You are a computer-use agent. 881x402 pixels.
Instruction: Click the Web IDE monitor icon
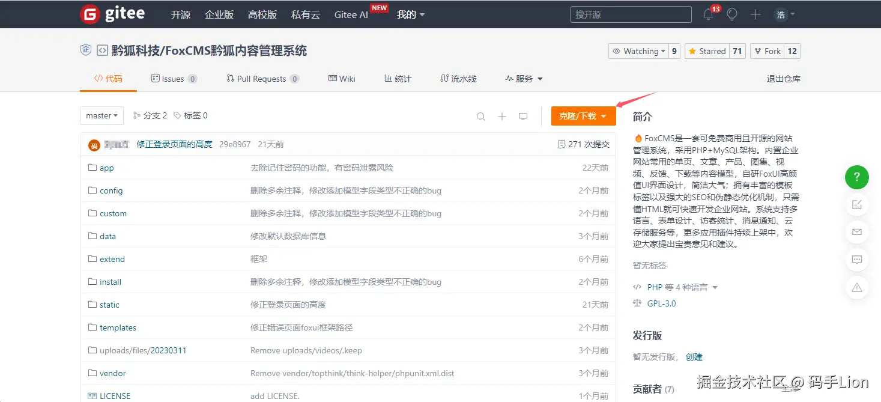(x=523, y=117)
